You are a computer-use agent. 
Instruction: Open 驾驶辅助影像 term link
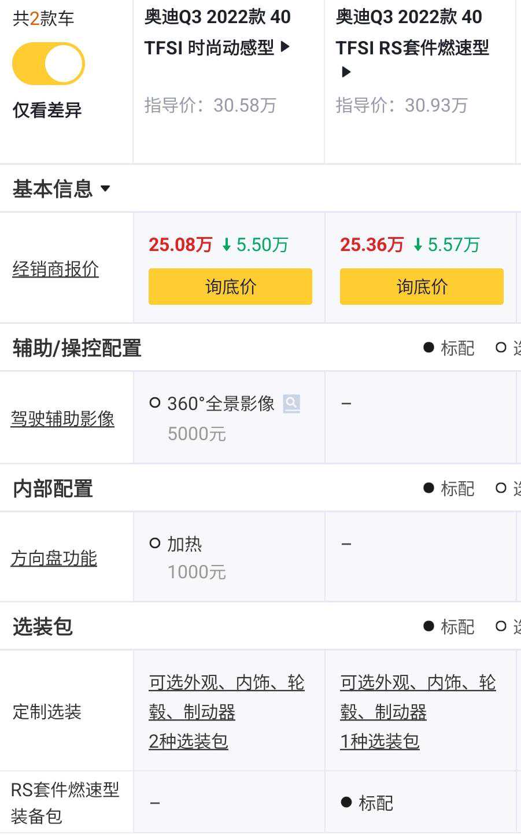[62, 419]
